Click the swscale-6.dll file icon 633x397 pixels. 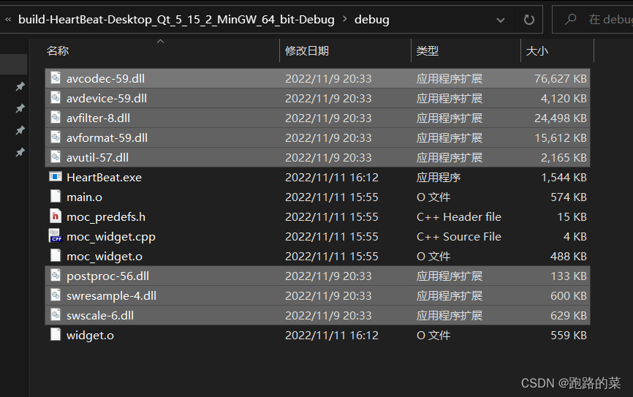(x=56, y=315)
